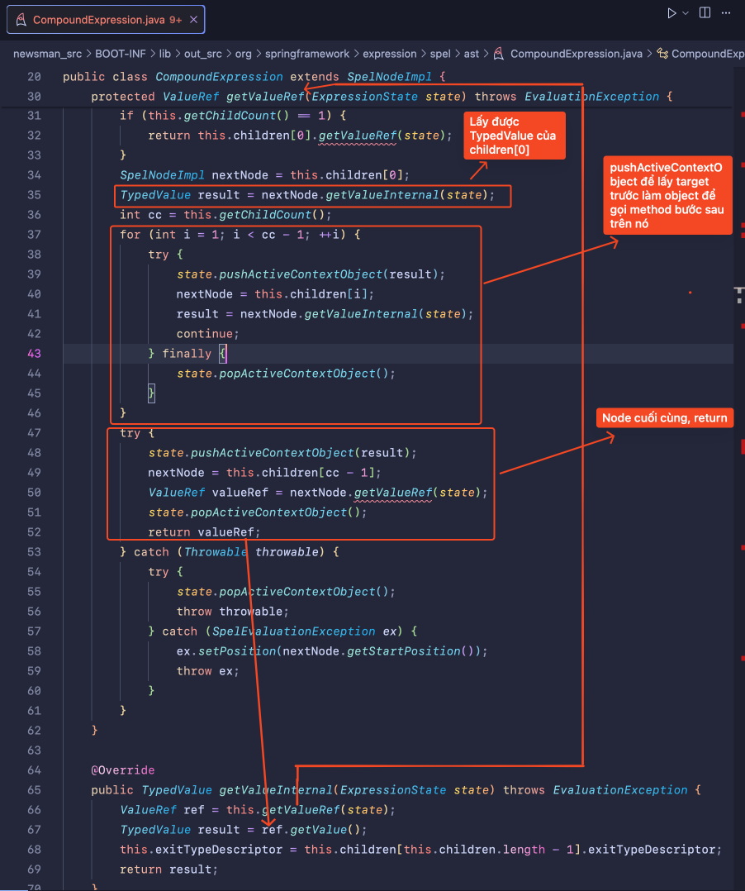Open the spel breadcrumb folder

pyautogui.click(x=440, y=54)
